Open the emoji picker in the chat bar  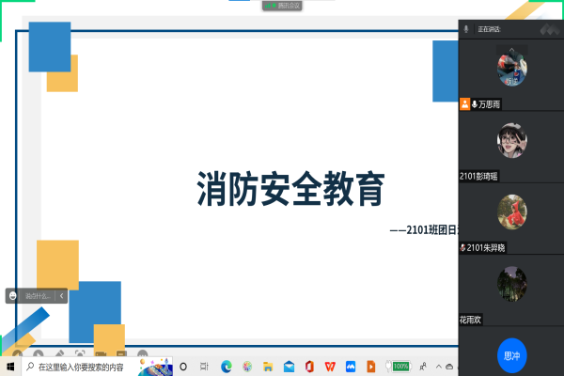pyautogui.click(x=13, y=295)
